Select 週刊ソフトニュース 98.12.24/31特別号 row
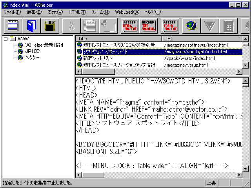 point(159,45)
